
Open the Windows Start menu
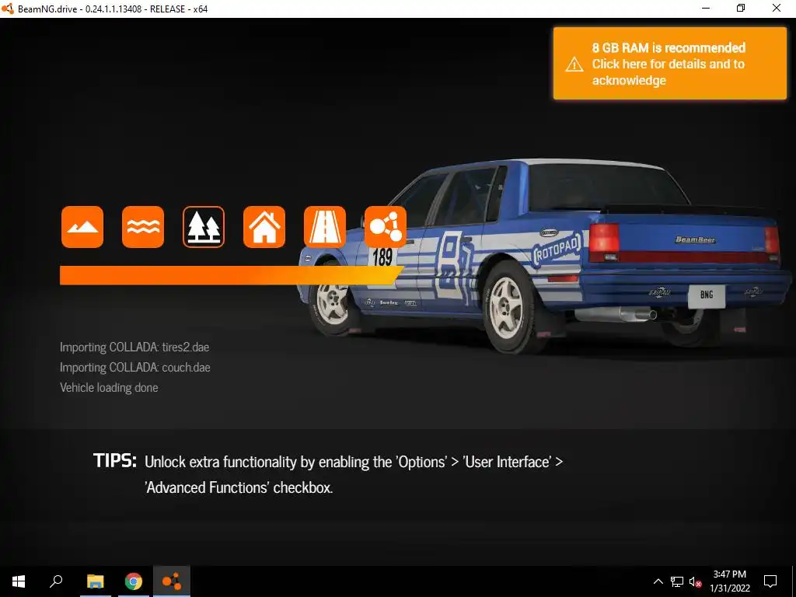(19, 581)
